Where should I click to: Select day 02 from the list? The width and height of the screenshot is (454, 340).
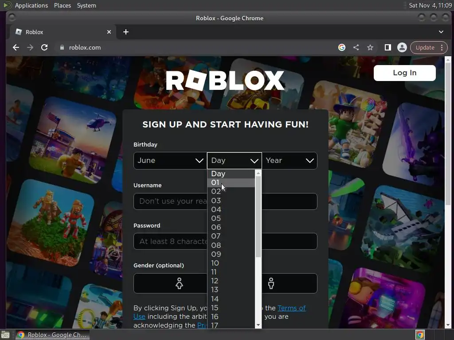tap(231, 192)
